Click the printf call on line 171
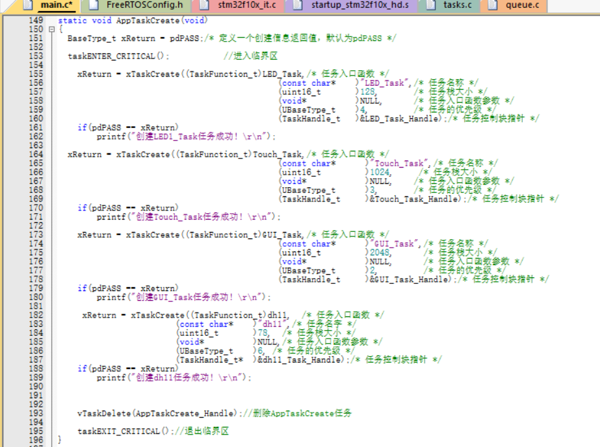The width and height of the screenshot is (600, 447). tap(188, 217)
